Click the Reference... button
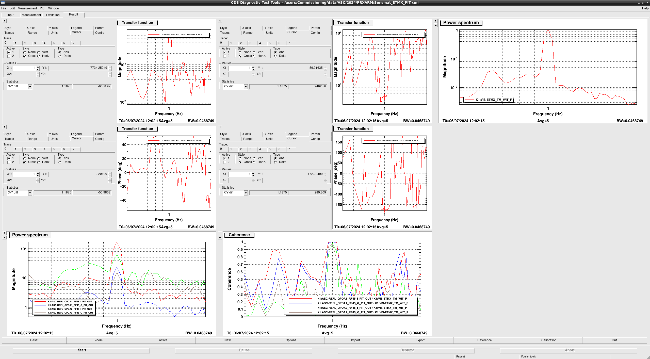Screen dimensions: 650x359 [485, 340]
